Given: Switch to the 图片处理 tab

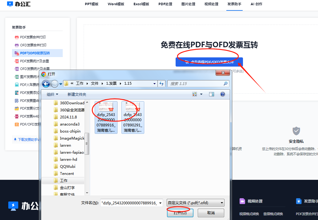Looking at the screenshot, I should click(188, 4).
